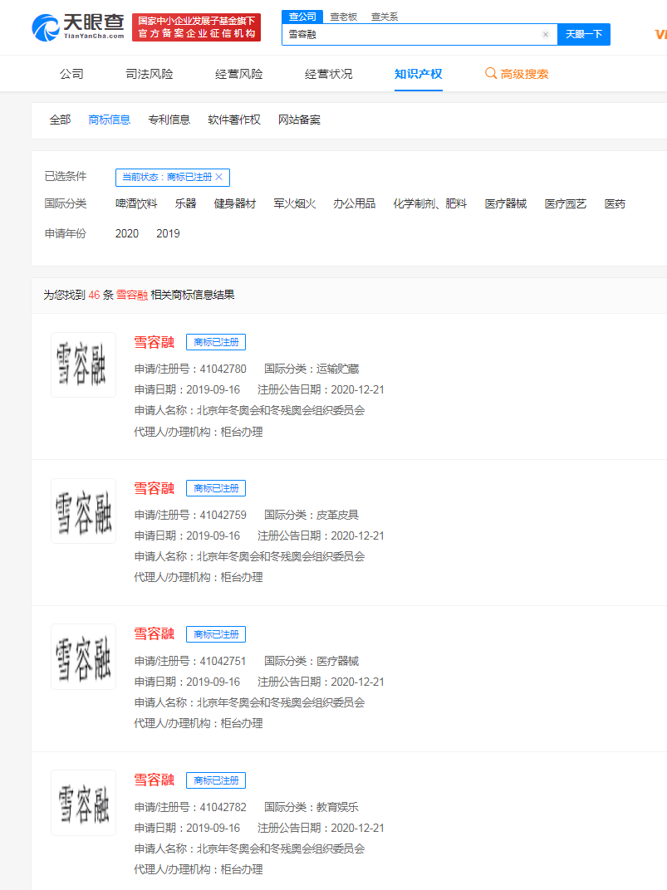The width and height of the screenshot is (667, 890).
Task: Select the 查老板 search tab
Action: point(343,17)
